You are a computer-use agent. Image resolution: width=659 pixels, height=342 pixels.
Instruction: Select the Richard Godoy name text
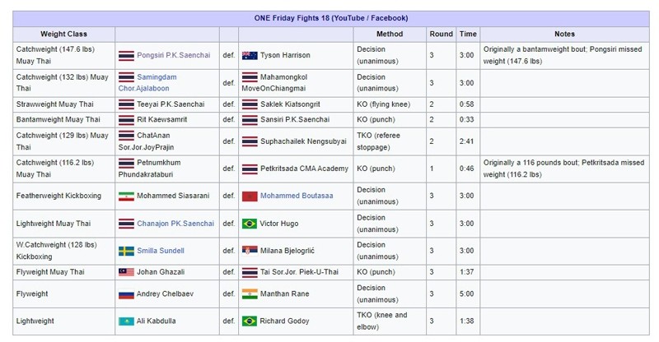(x=284, y=321)
